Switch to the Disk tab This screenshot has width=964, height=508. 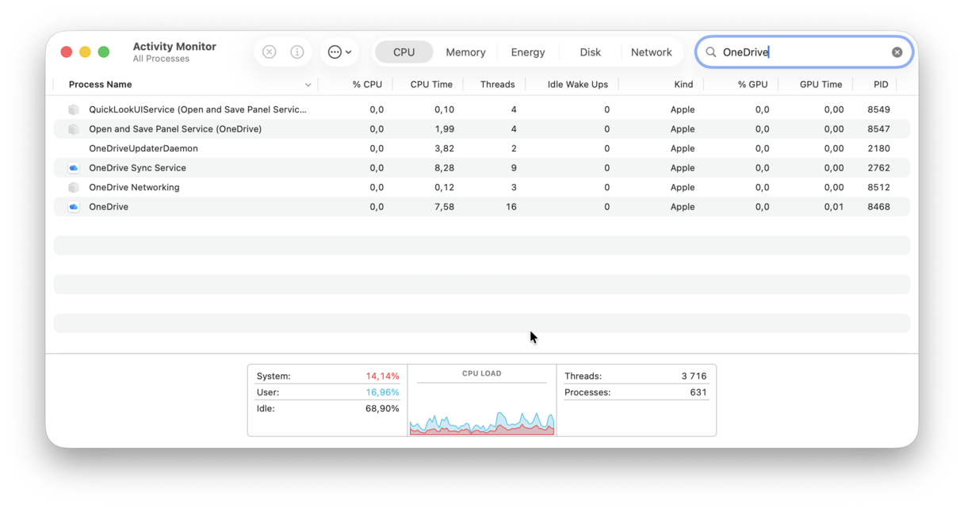coord(590,52)
